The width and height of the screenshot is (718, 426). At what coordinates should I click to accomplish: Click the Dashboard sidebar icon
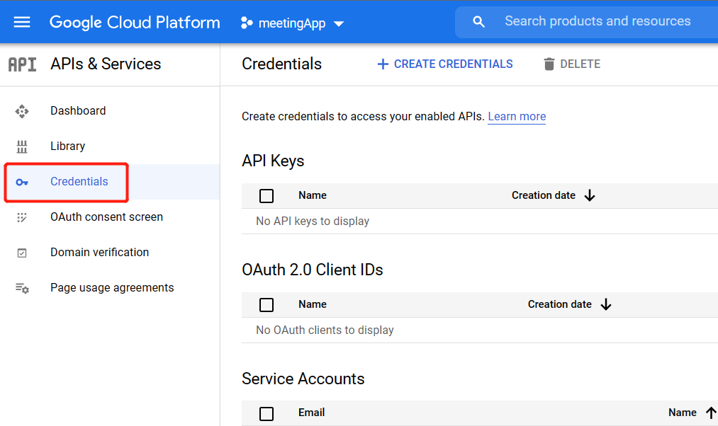click(22, 111)
